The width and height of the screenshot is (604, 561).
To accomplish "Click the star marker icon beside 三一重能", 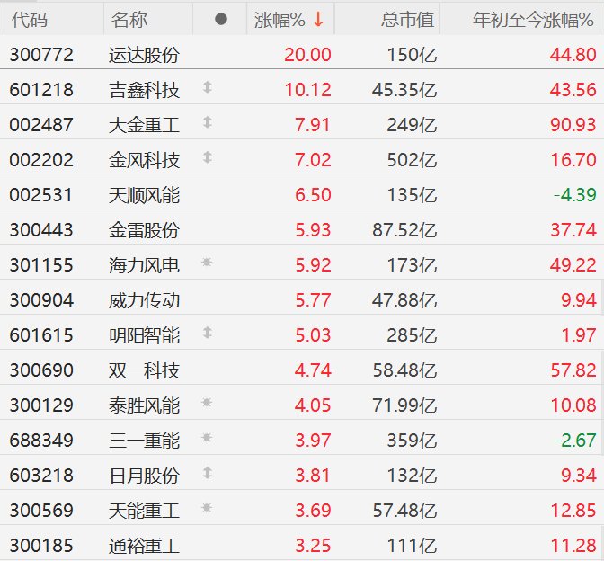I will 207,438.
